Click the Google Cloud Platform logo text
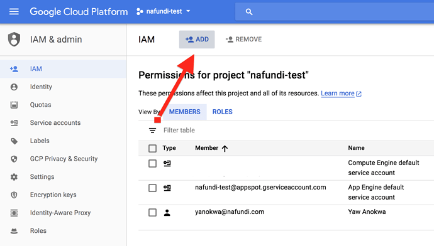Viewport: 434px width, 246px height. coord(79,11)
